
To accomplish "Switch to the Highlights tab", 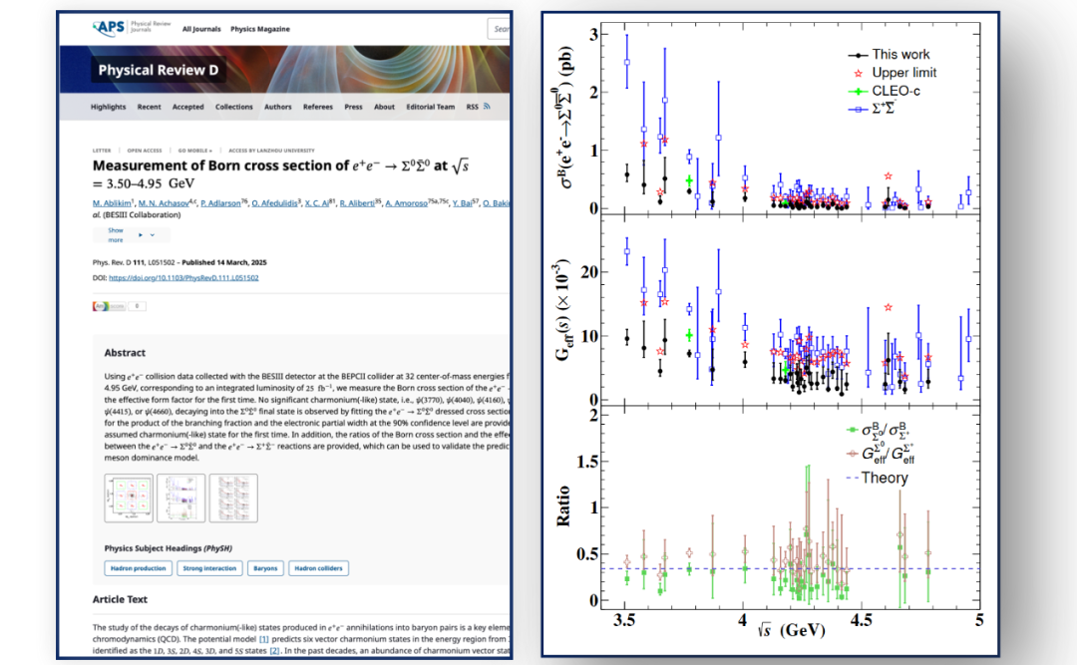I will (x=108, y=107).
